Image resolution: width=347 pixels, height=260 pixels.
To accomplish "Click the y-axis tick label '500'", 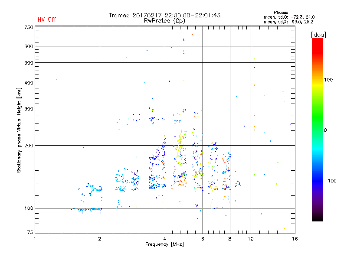I will tap(29, 63).
